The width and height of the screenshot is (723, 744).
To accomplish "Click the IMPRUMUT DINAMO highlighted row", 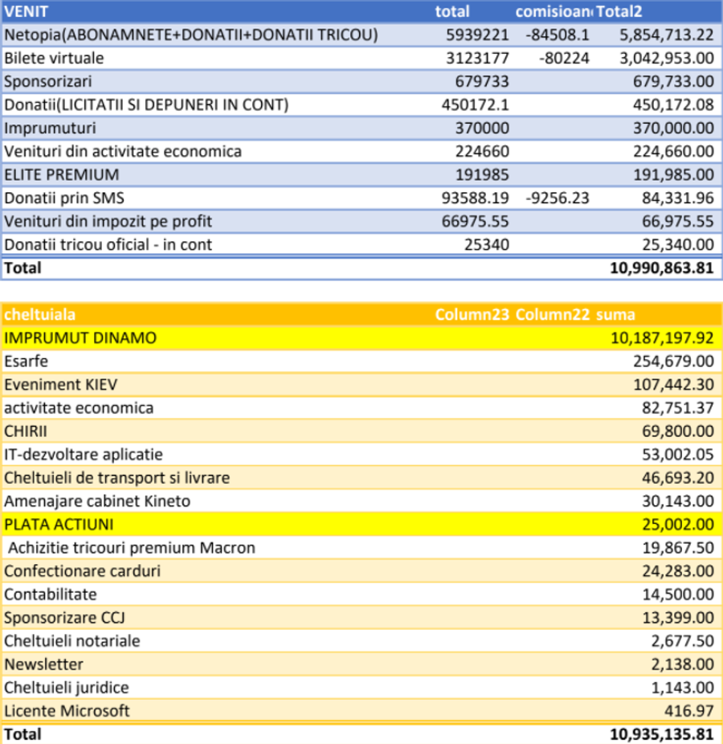I will pyautogui.click(x=362, y=337).
